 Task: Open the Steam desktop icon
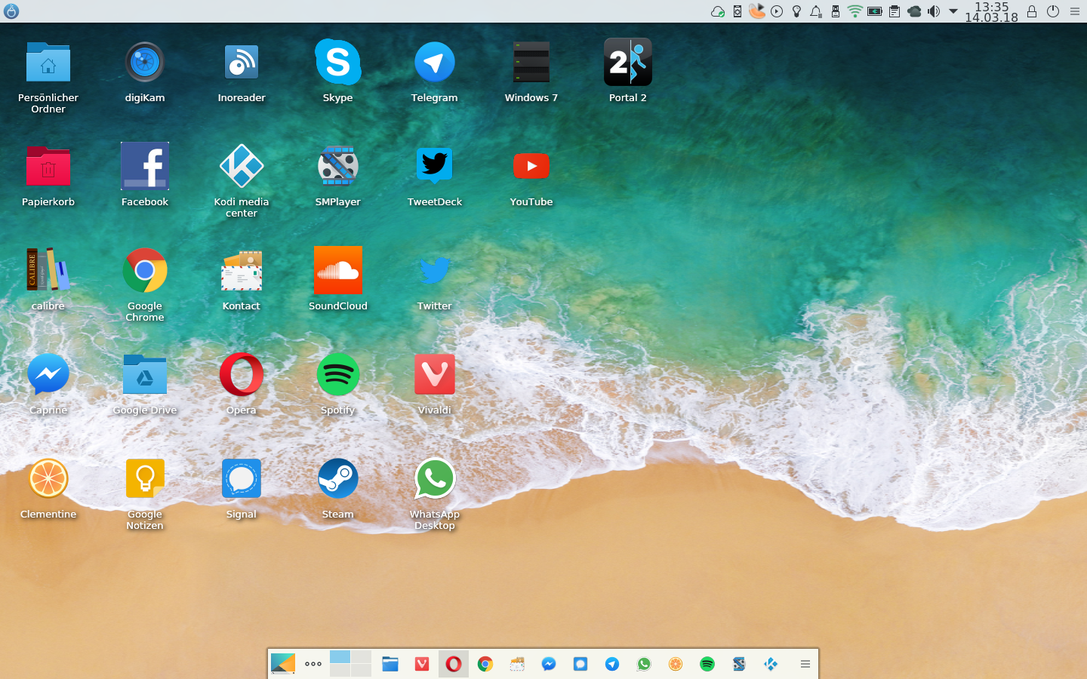pos(338,479)
